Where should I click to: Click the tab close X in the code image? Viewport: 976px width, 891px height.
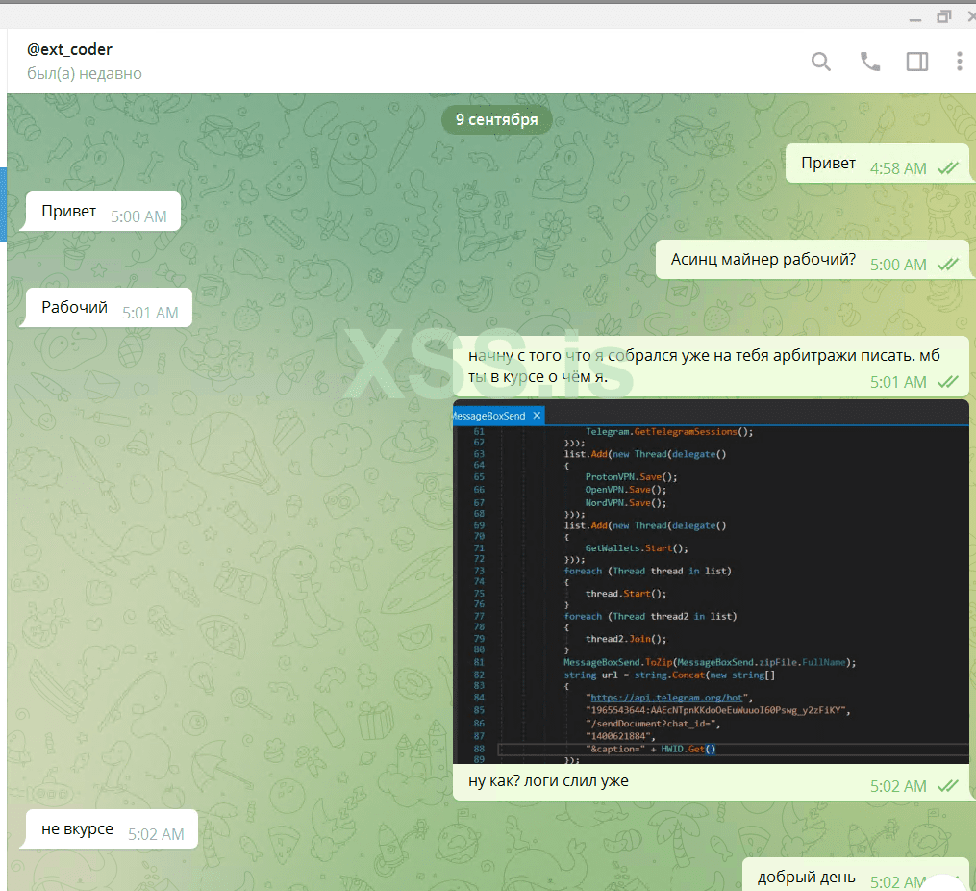point(537,416)
